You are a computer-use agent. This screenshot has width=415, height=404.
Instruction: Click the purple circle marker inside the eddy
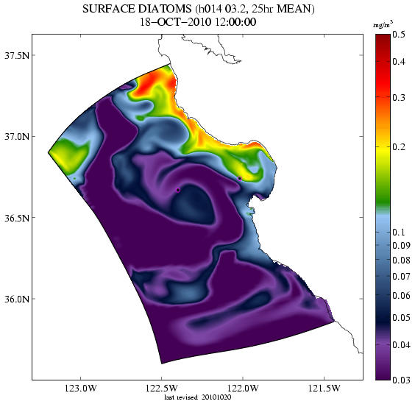tap(178, 190)
